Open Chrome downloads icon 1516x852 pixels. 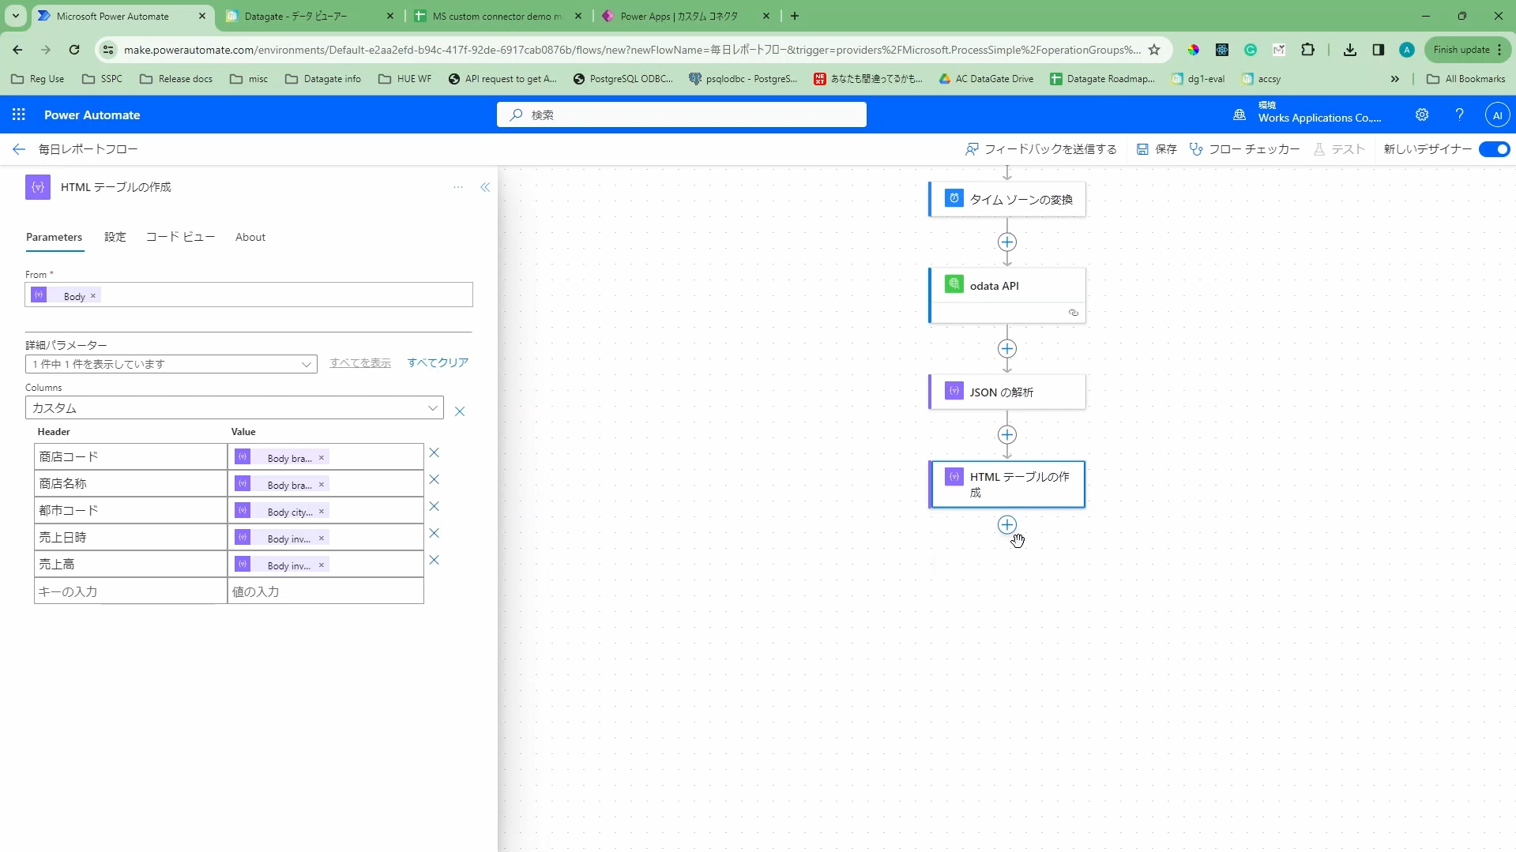[1350, 50]
